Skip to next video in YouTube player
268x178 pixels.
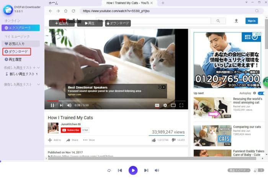[x=61, y=105]
